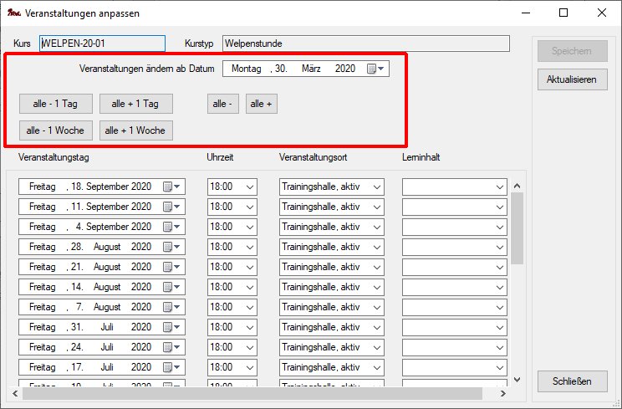Viewport: 622px width, 409px height.
Task: Click the application icon in title bar
Action: coord(13,13)
